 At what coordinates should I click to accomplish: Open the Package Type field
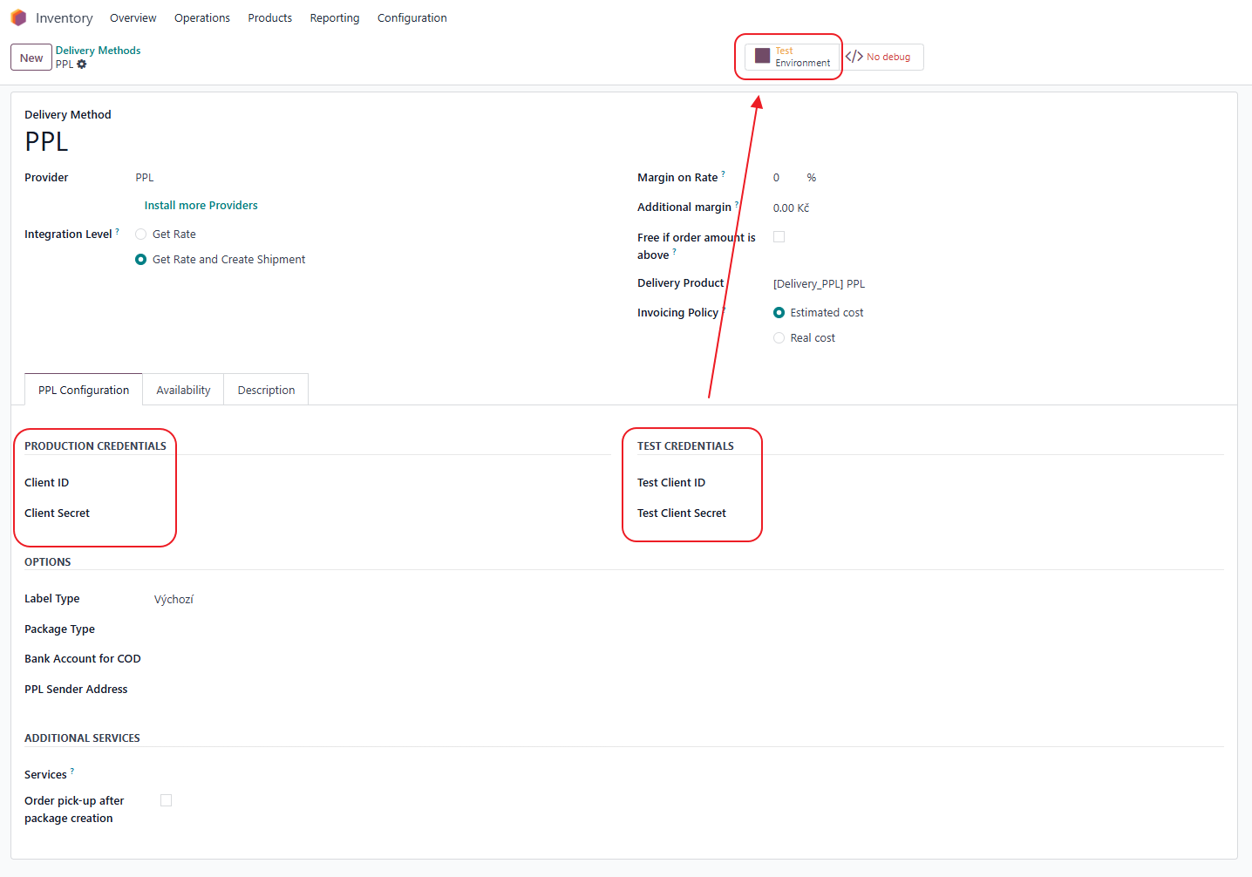point(382,629)
